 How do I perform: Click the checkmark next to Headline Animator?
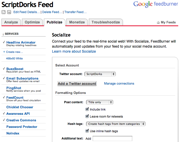4,42
